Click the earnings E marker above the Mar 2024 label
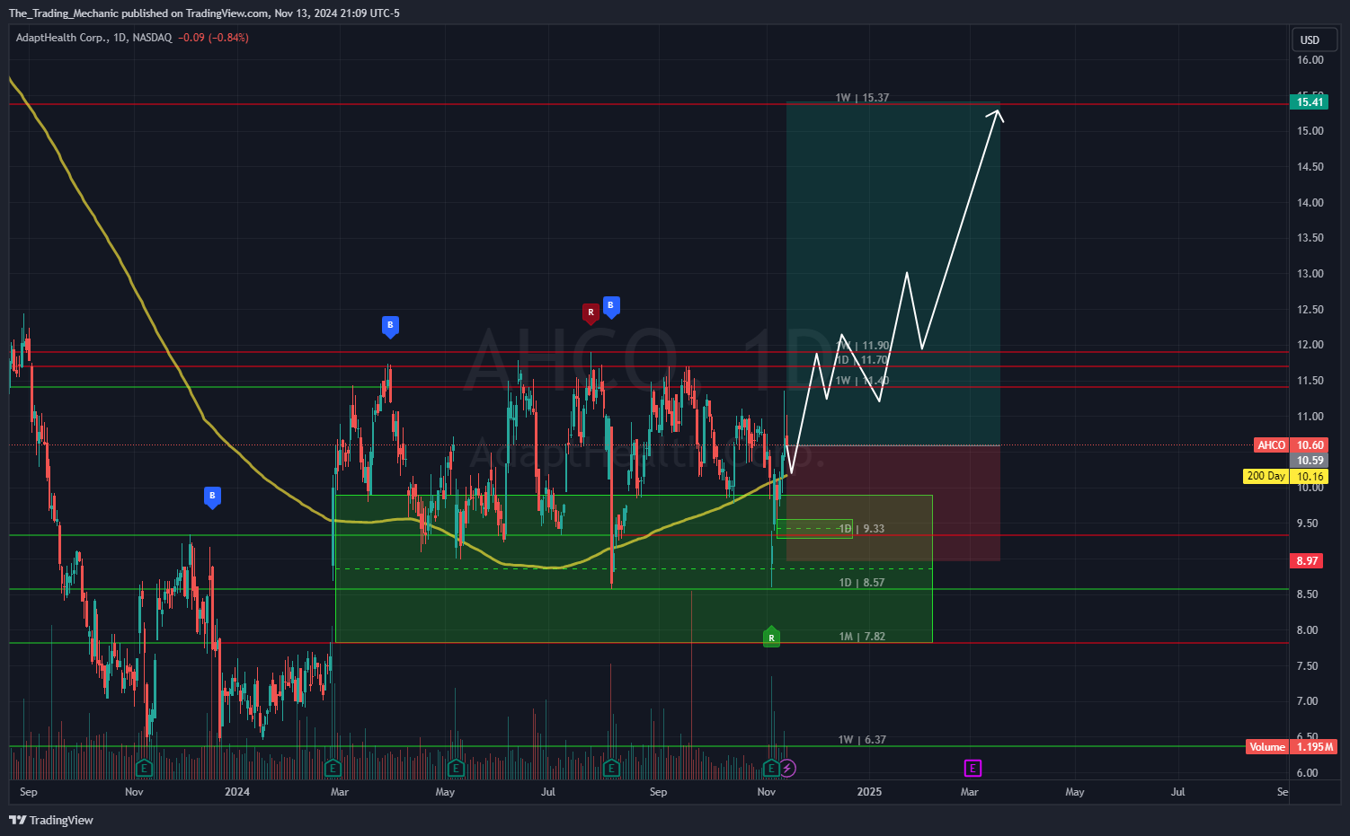The height and width of the screenshot is (836, 1350). [x=333, y=768]
